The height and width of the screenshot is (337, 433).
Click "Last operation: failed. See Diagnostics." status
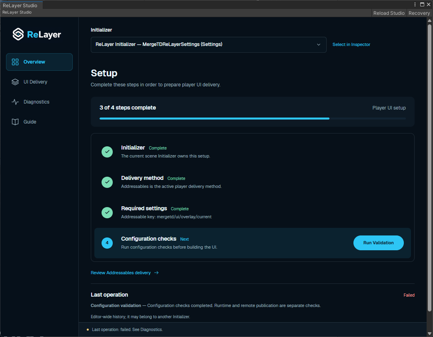point(127,329)
